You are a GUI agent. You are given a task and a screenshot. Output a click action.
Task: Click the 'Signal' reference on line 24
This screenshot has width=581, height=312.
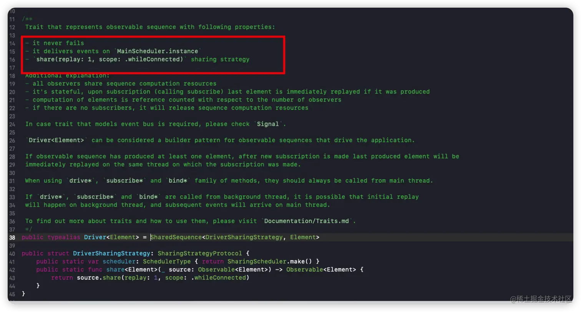tap(268, 124)
